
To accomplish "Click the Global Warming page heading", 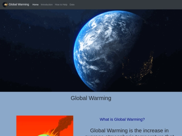I will coord(91,98).
